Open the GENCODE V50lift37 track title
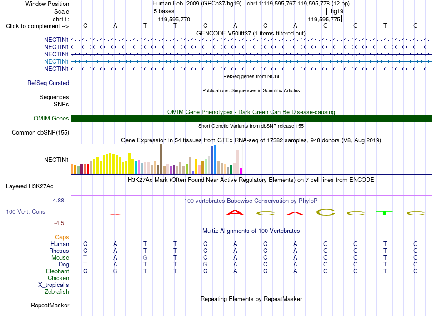The width and height of the screenshot is (432, 316). (x=251, y=33)
